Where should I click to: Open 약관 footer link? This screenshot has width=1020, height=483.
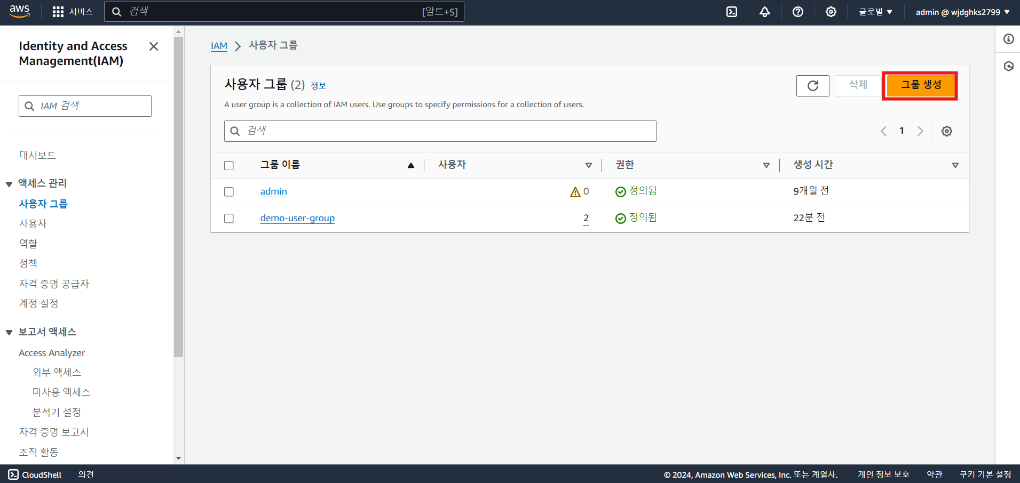tap(934, 474)
